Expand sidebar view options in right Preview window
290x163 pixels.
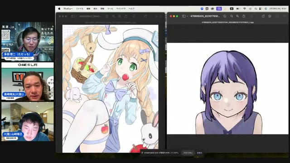[187, 16]
